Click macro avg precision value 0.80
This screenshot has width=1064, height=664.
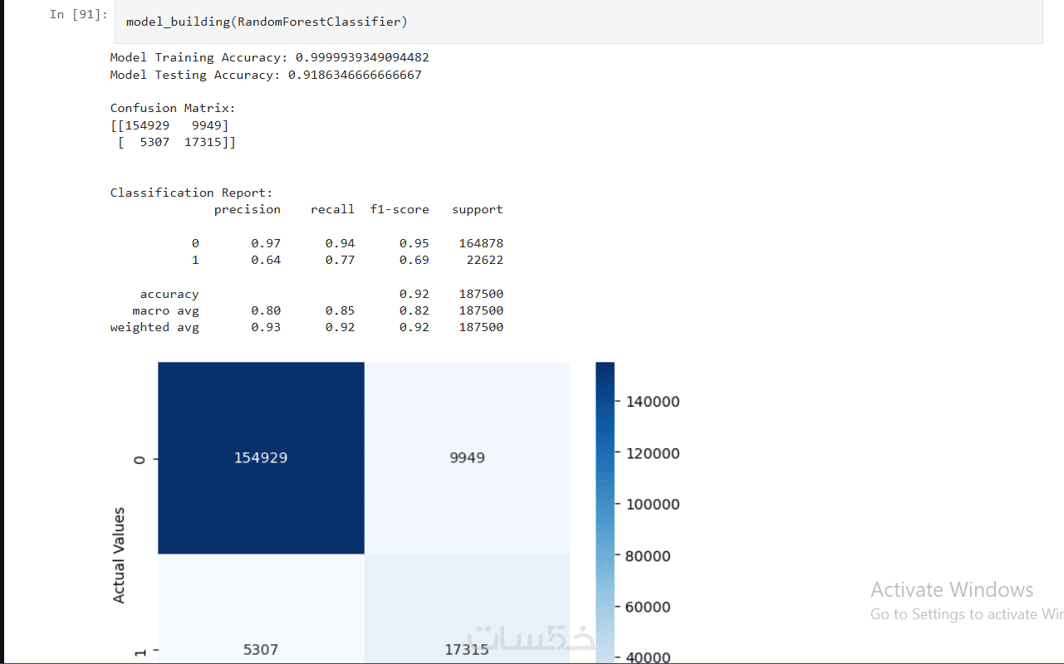click(x=266, y=310)
